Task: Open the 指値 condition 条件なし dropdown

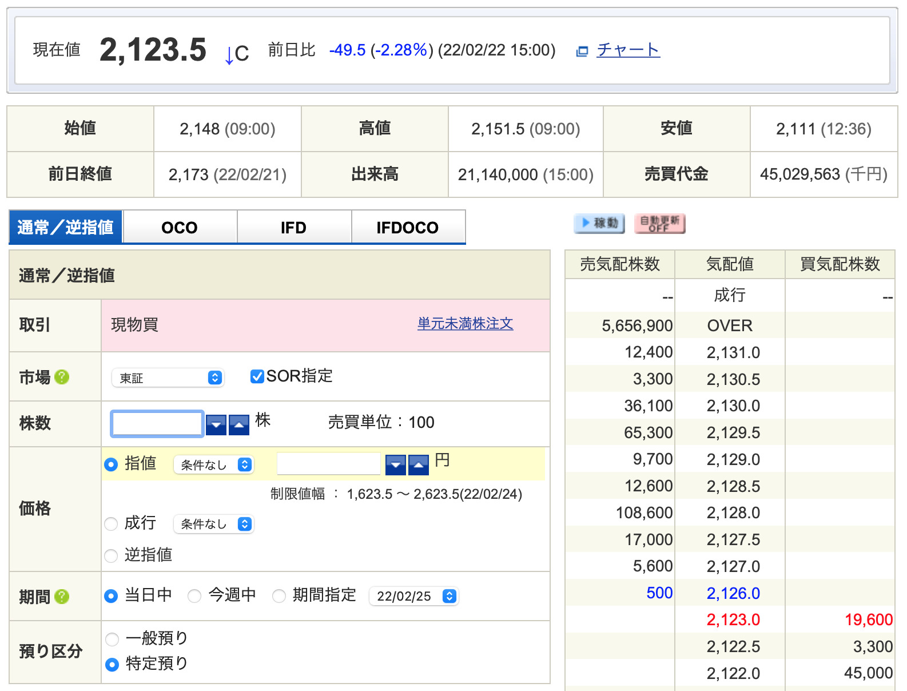Action: [213, 465]
